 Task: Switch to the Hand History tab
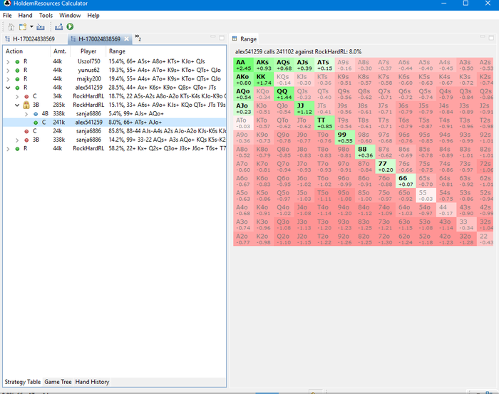tap(92, 382)
